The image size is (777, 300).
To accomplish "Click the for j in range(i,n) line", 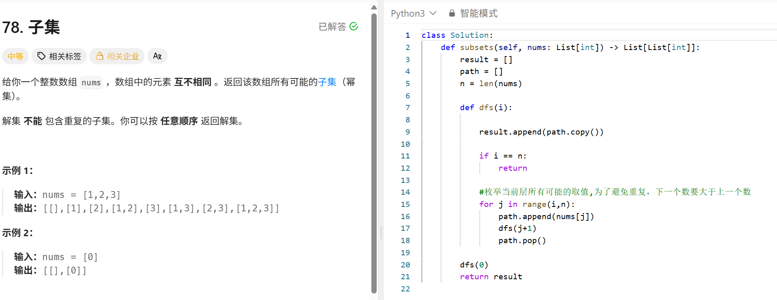I will 527,204.
